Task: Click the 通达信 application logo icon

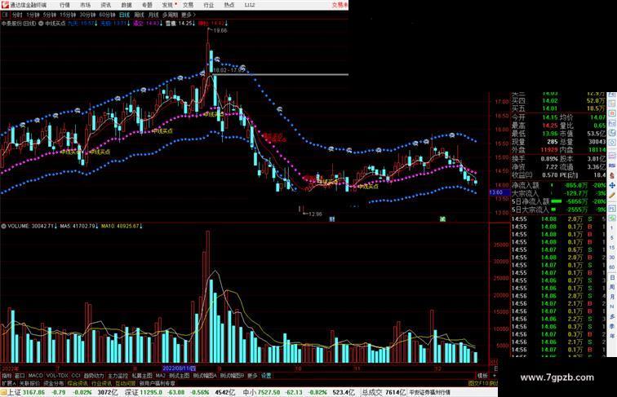Action: click(x=5, y=5)
